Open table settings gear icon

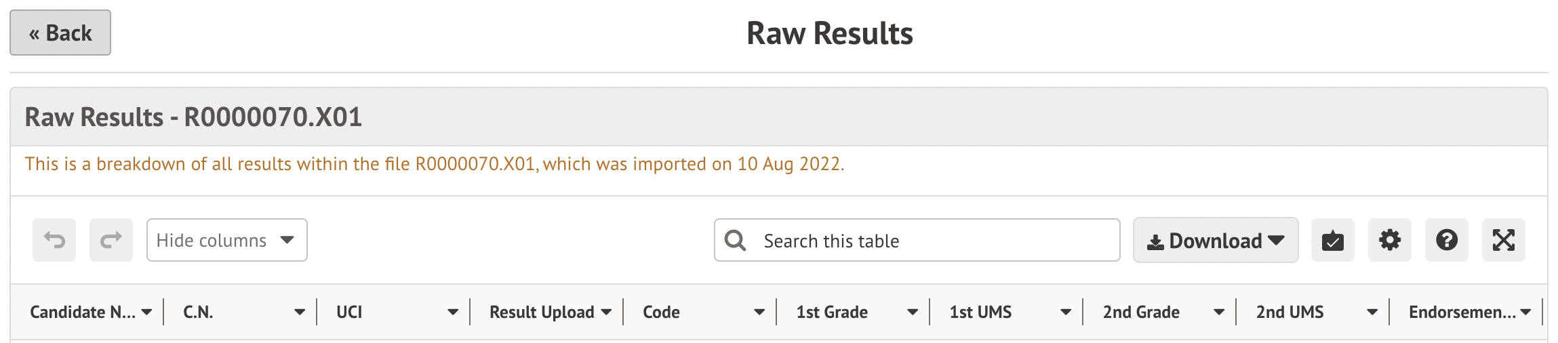(x=1389, y=240)
